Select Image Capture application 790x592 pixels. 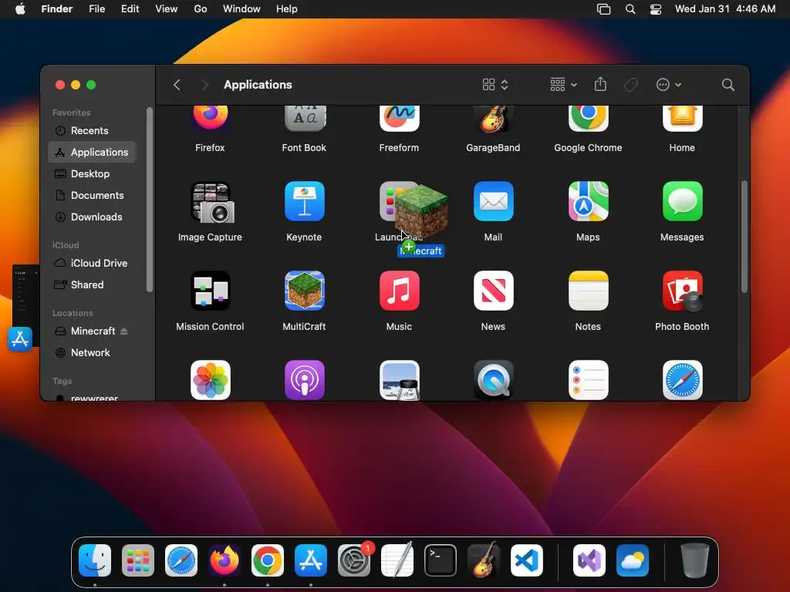(211, 203)
